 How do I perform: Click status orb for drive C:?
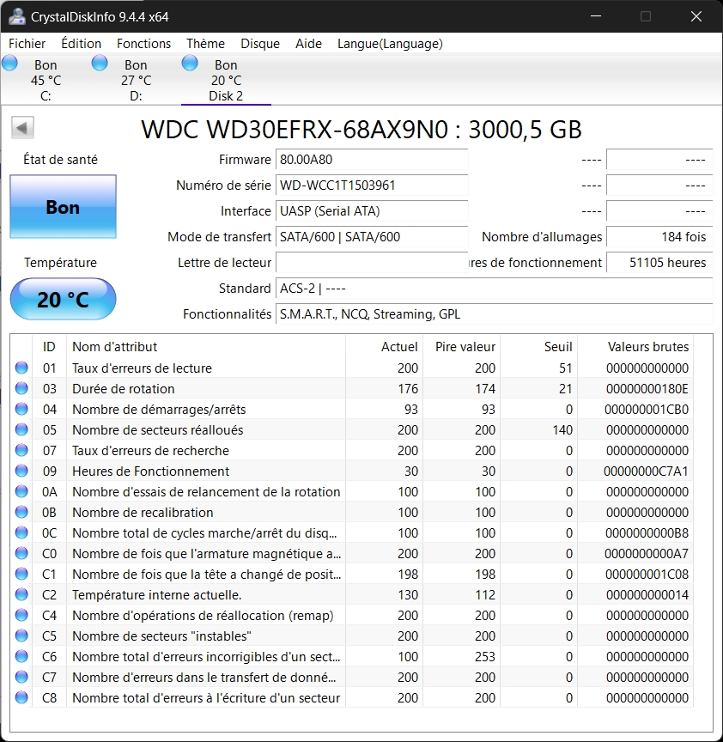pyautogui.click(x=10, y=63)
